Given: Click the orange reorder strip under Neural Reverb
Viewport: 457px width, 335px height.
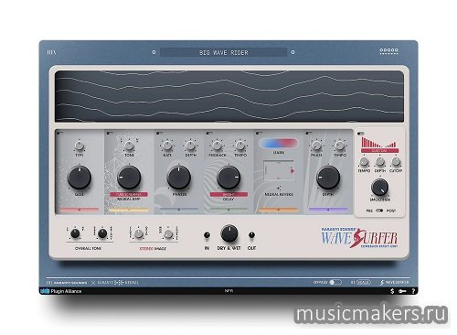Looking at the screenshot, I should pyautogui.click(x=278, y=210).
